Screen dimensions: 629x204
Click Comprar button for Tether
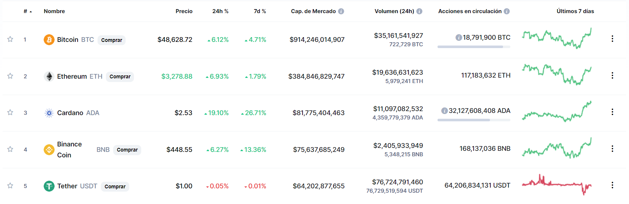pyautogui.click(x=115, y=187)
